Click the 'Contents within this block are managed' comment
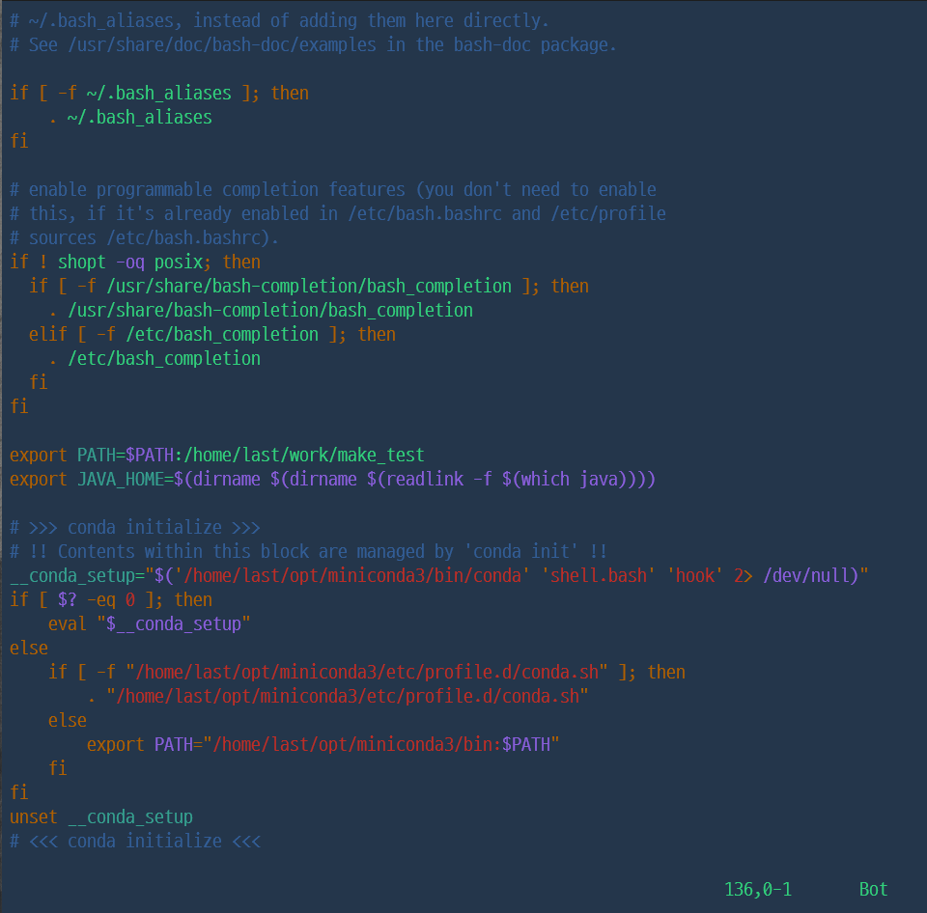Screen dimensions: 927x913 pos(309,552)
